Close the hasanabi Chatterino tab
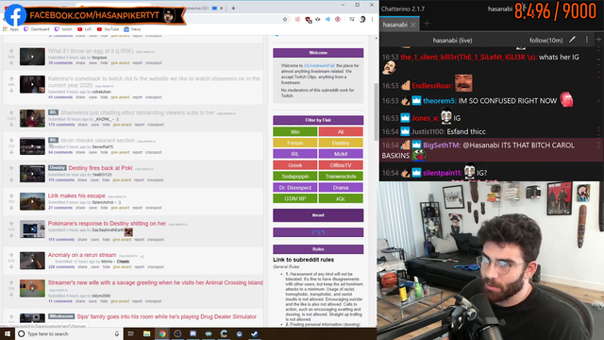Image resolution: width=604 pixels, height=340 pixels. (413, 25)
